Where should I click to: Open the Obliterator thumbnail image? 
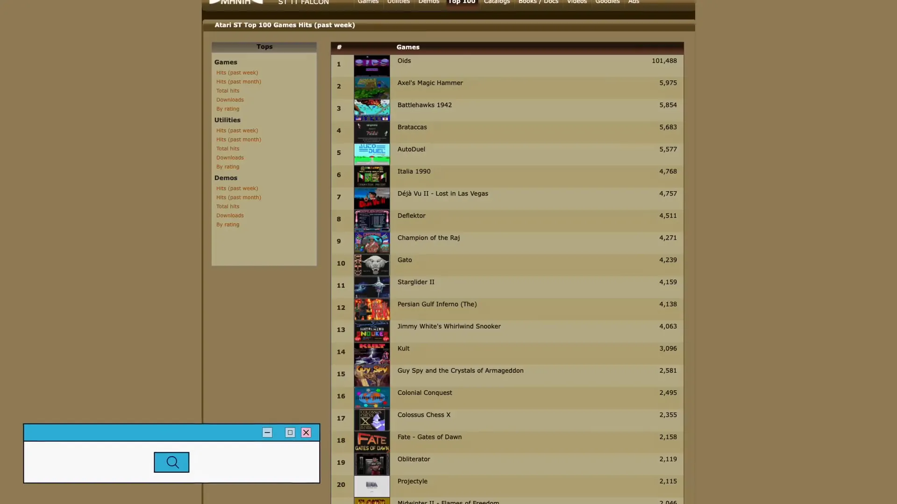point(372,464)
